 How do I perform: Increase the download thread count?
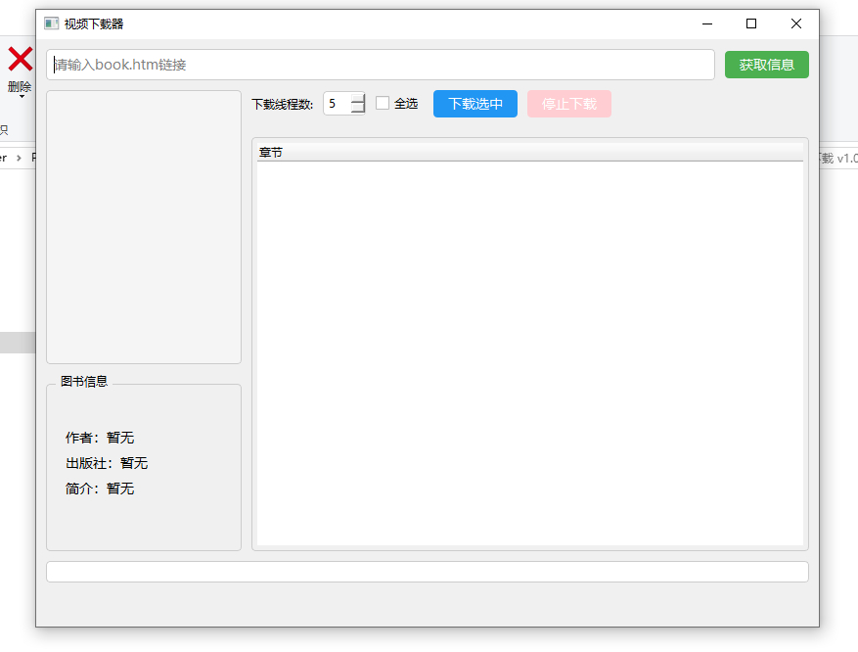tap(358, 98)
